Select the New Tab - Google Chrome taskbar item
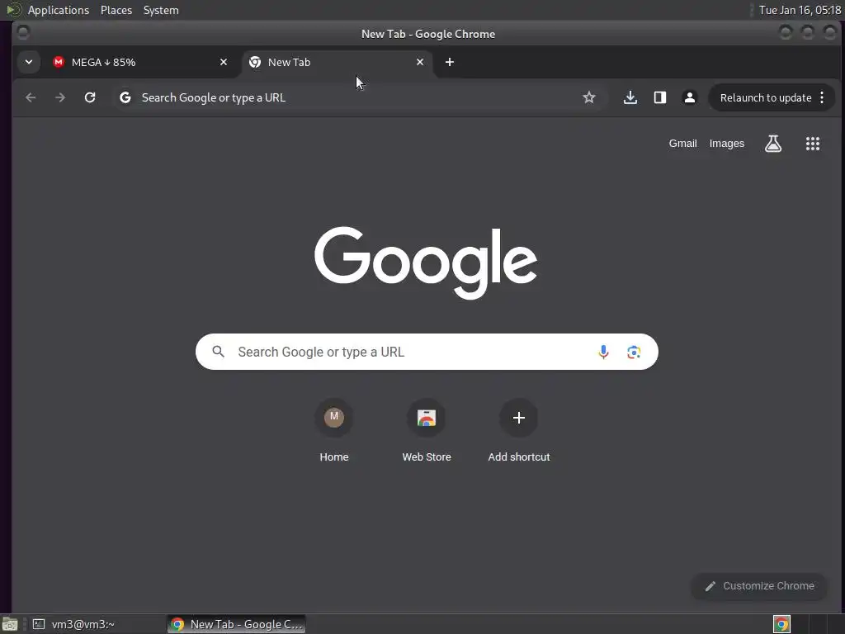 237,624
